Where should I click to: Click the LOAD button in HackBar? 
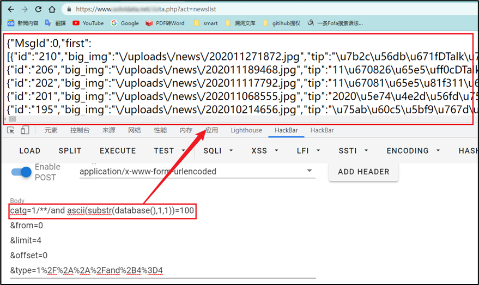click(x=29, y=151)
